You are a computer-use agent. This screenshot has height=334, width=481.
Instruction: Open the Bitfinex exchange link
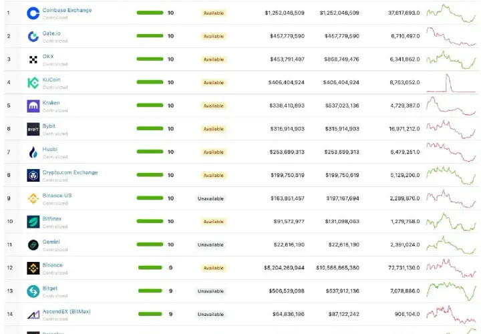click(52, 218)
